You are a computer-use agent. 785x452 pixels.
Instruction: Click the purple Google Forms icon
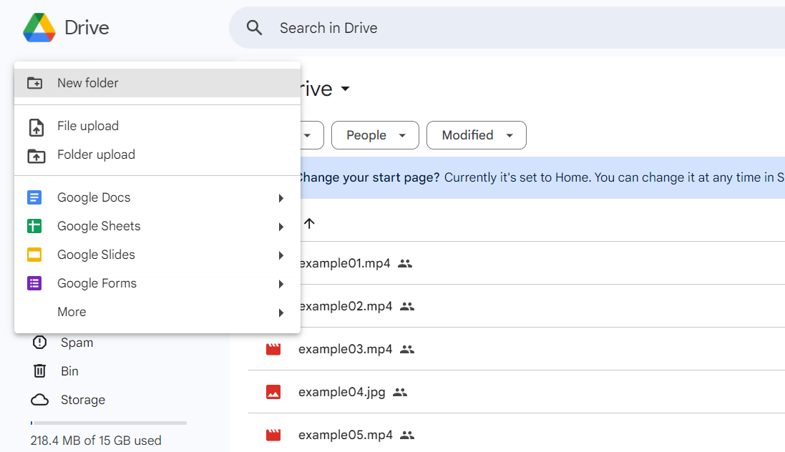34,283
